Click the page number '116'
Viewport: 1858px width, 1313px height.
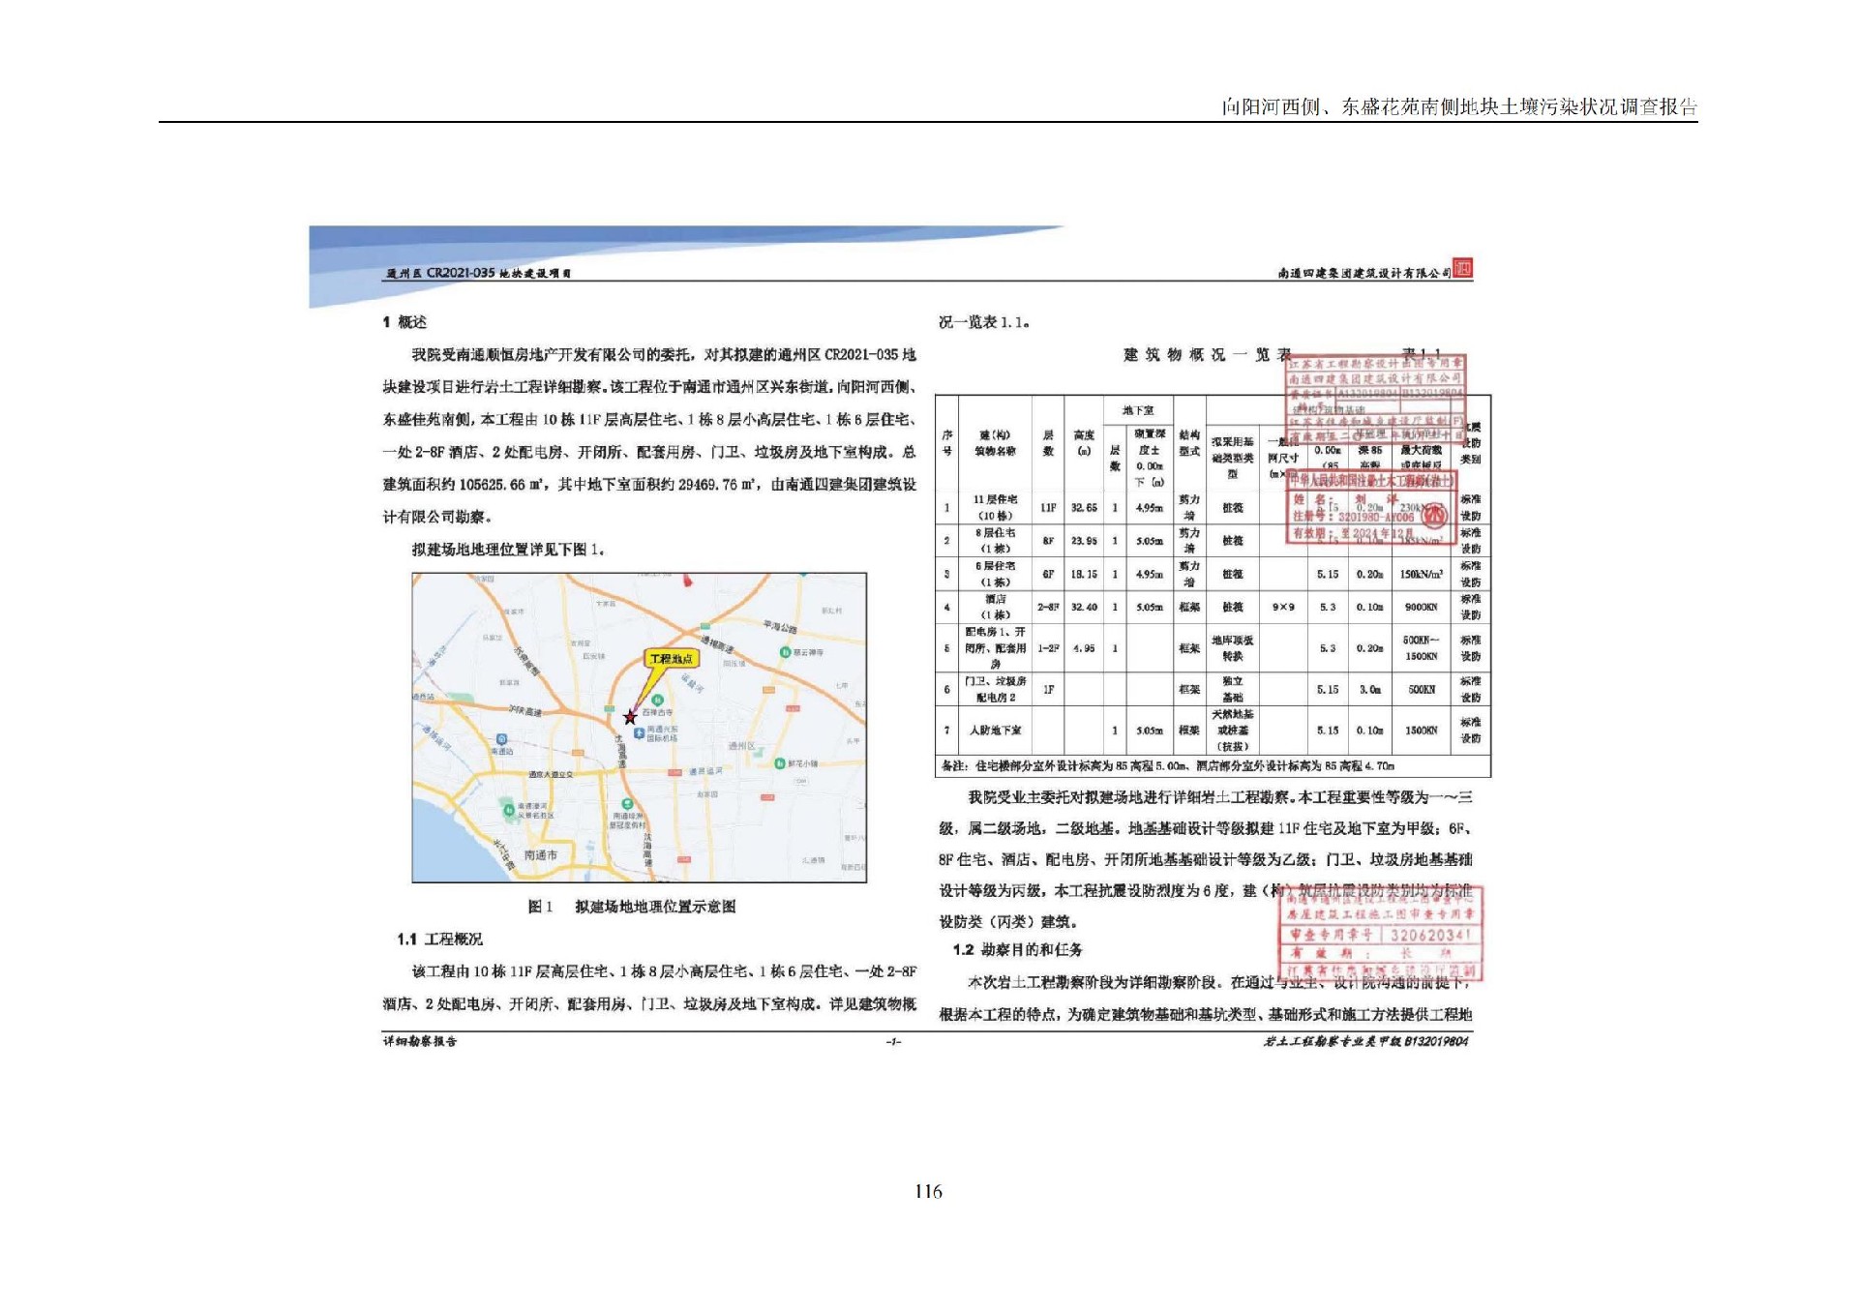click(x=928, y=1192)
